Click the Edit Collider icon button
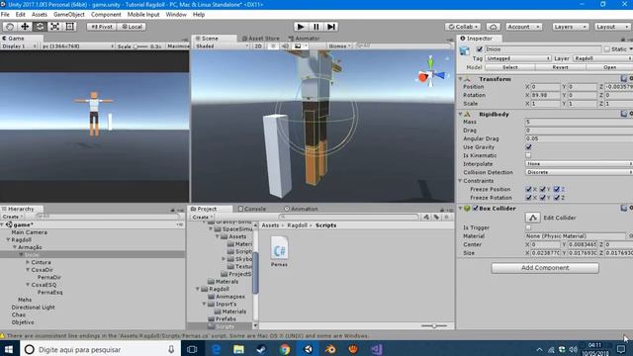Screen dimensions: 633x356 tap(533, 218)
